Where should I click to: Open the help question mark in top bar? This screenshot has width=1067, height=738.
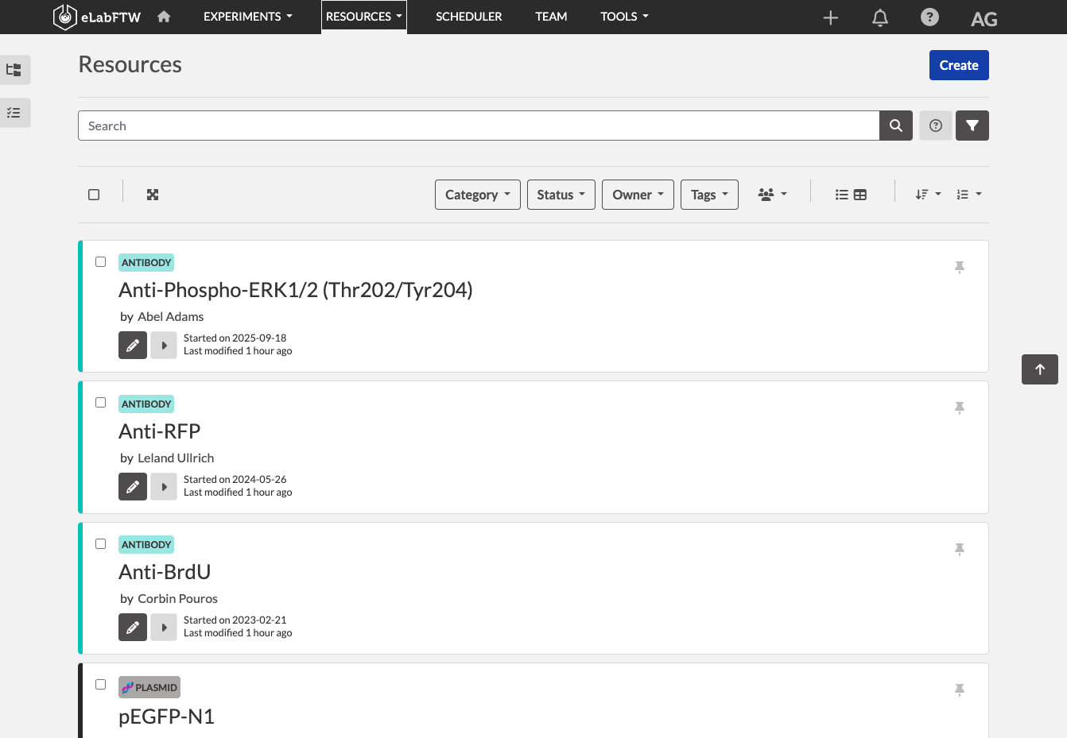pos(929,17)
